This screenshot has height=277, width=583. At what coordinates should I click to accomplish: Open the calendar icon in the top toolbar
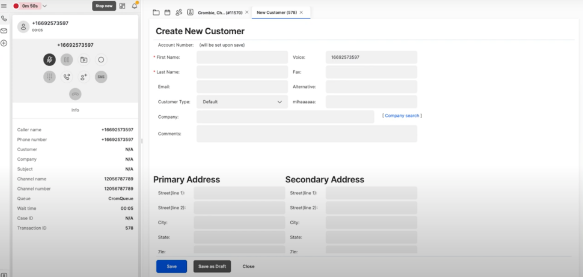tap(168, 12)
